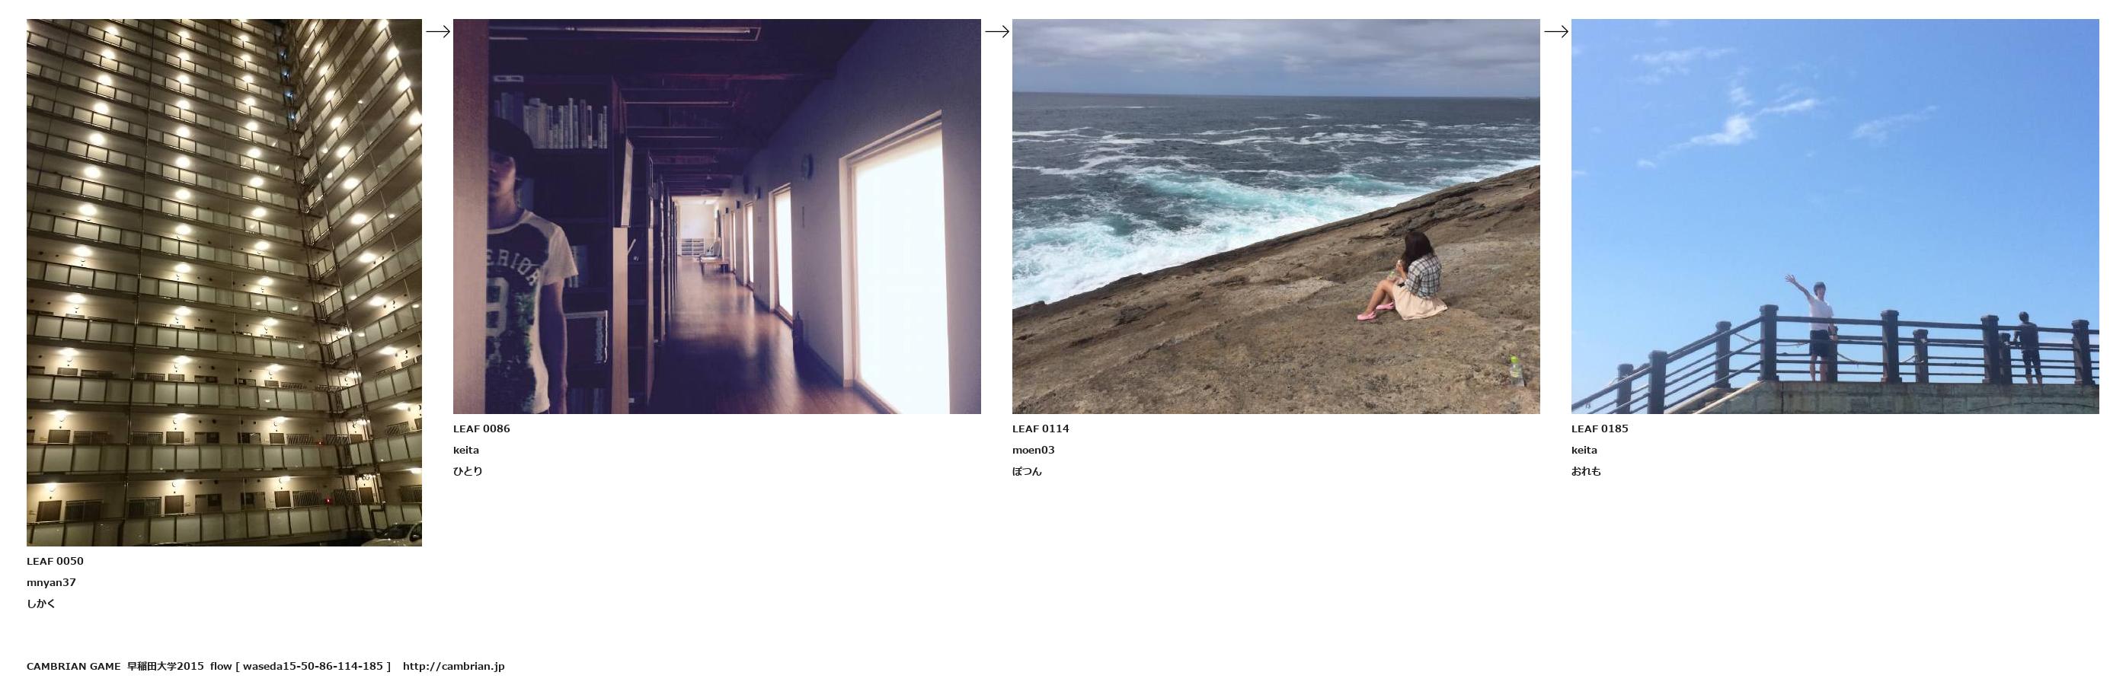Click the caption ひとり
Screen dimensions: 2126x685
[468, 471]
